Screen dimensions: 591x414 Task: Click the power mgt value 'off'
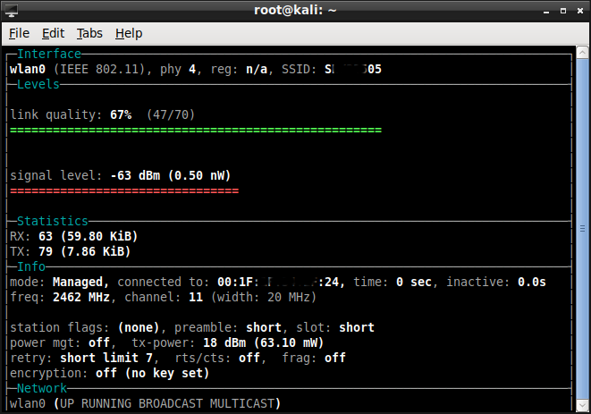tap(99, 342)
